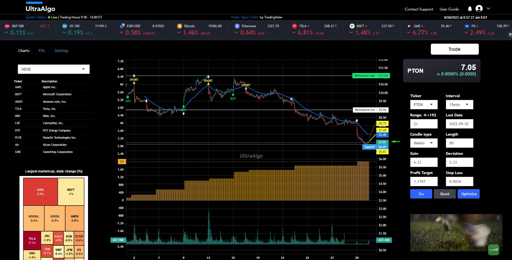Open the Candle type Heikin dropdown
The height and width of the screenshot is (260, 512).
click(424, 143)
